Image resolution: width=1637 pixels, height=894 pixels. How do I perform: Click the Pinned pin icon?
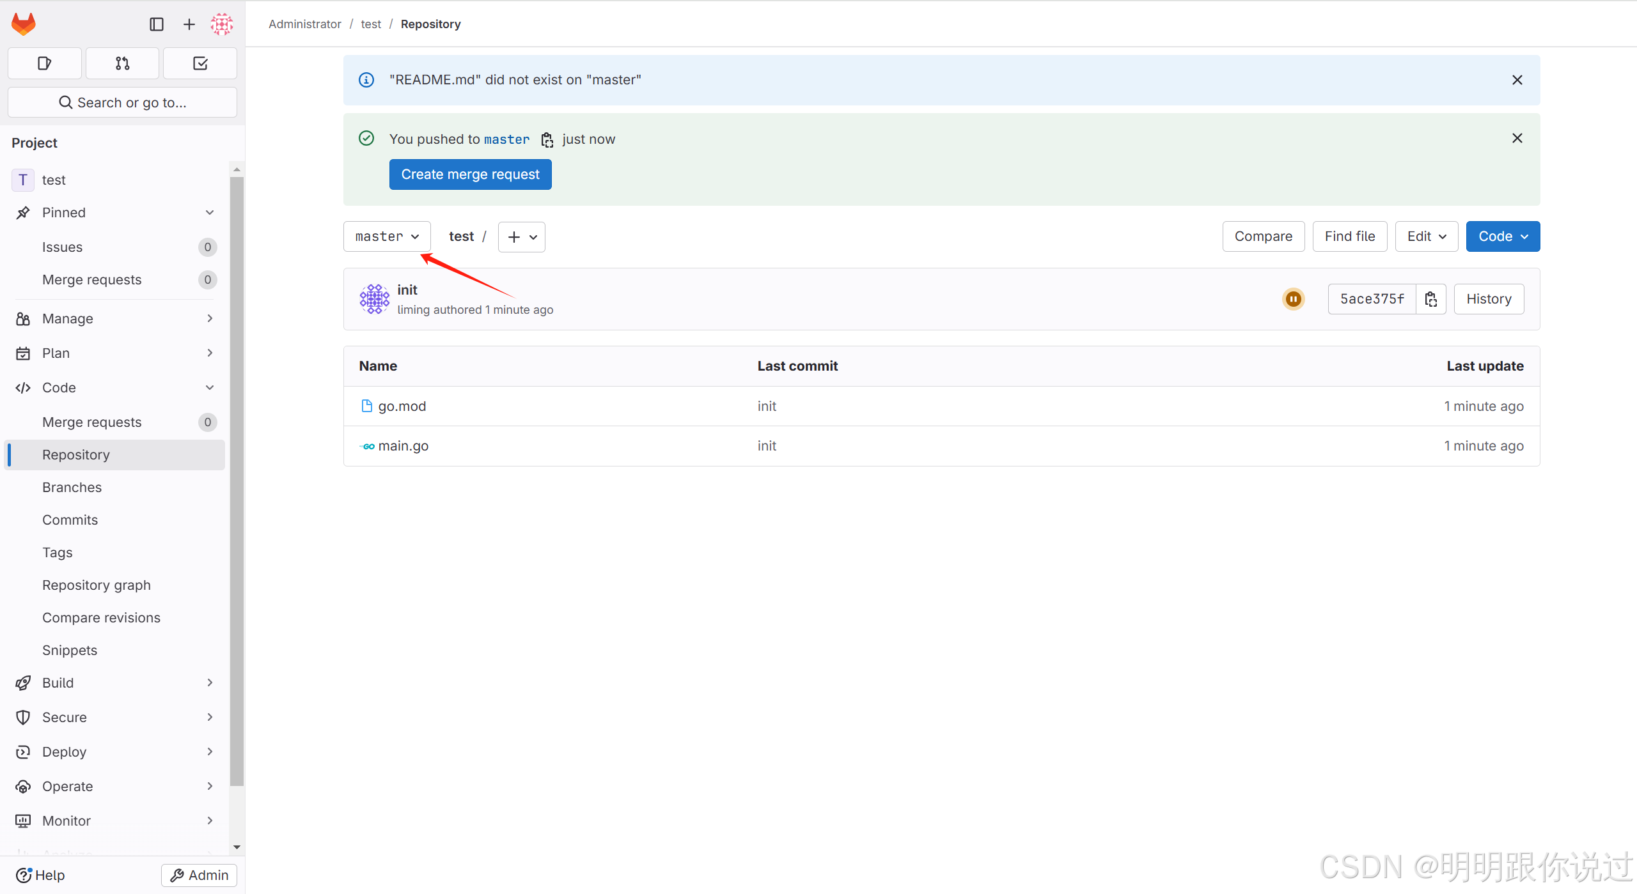click(x=23, y=213)
